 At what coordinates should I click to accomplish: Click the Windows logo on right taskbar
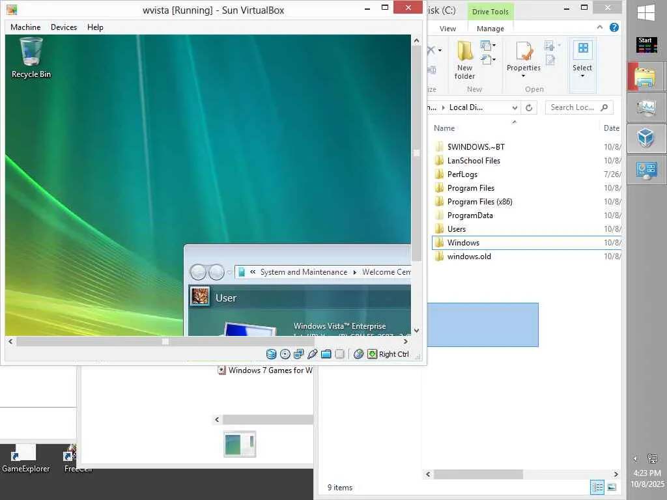click(x=646, y=13)
